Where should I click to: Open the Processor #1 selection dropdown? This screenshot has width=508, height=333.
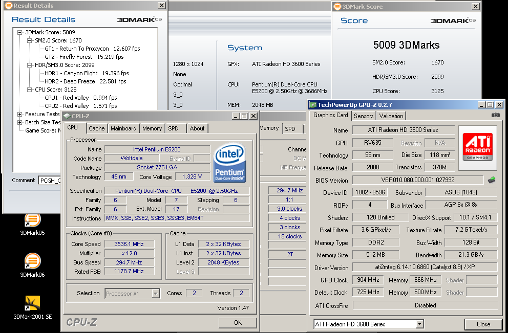click(156, 294)
